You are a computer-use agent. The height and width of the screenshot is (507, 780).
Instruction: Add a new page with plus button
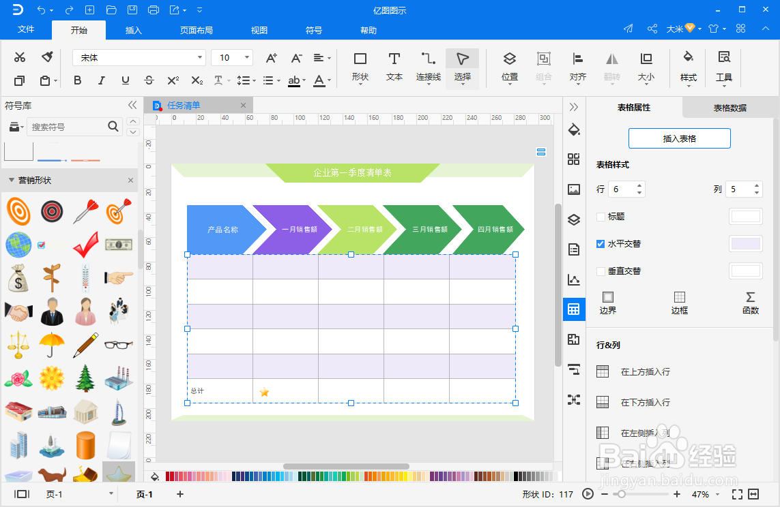click(x=180, y=494)
